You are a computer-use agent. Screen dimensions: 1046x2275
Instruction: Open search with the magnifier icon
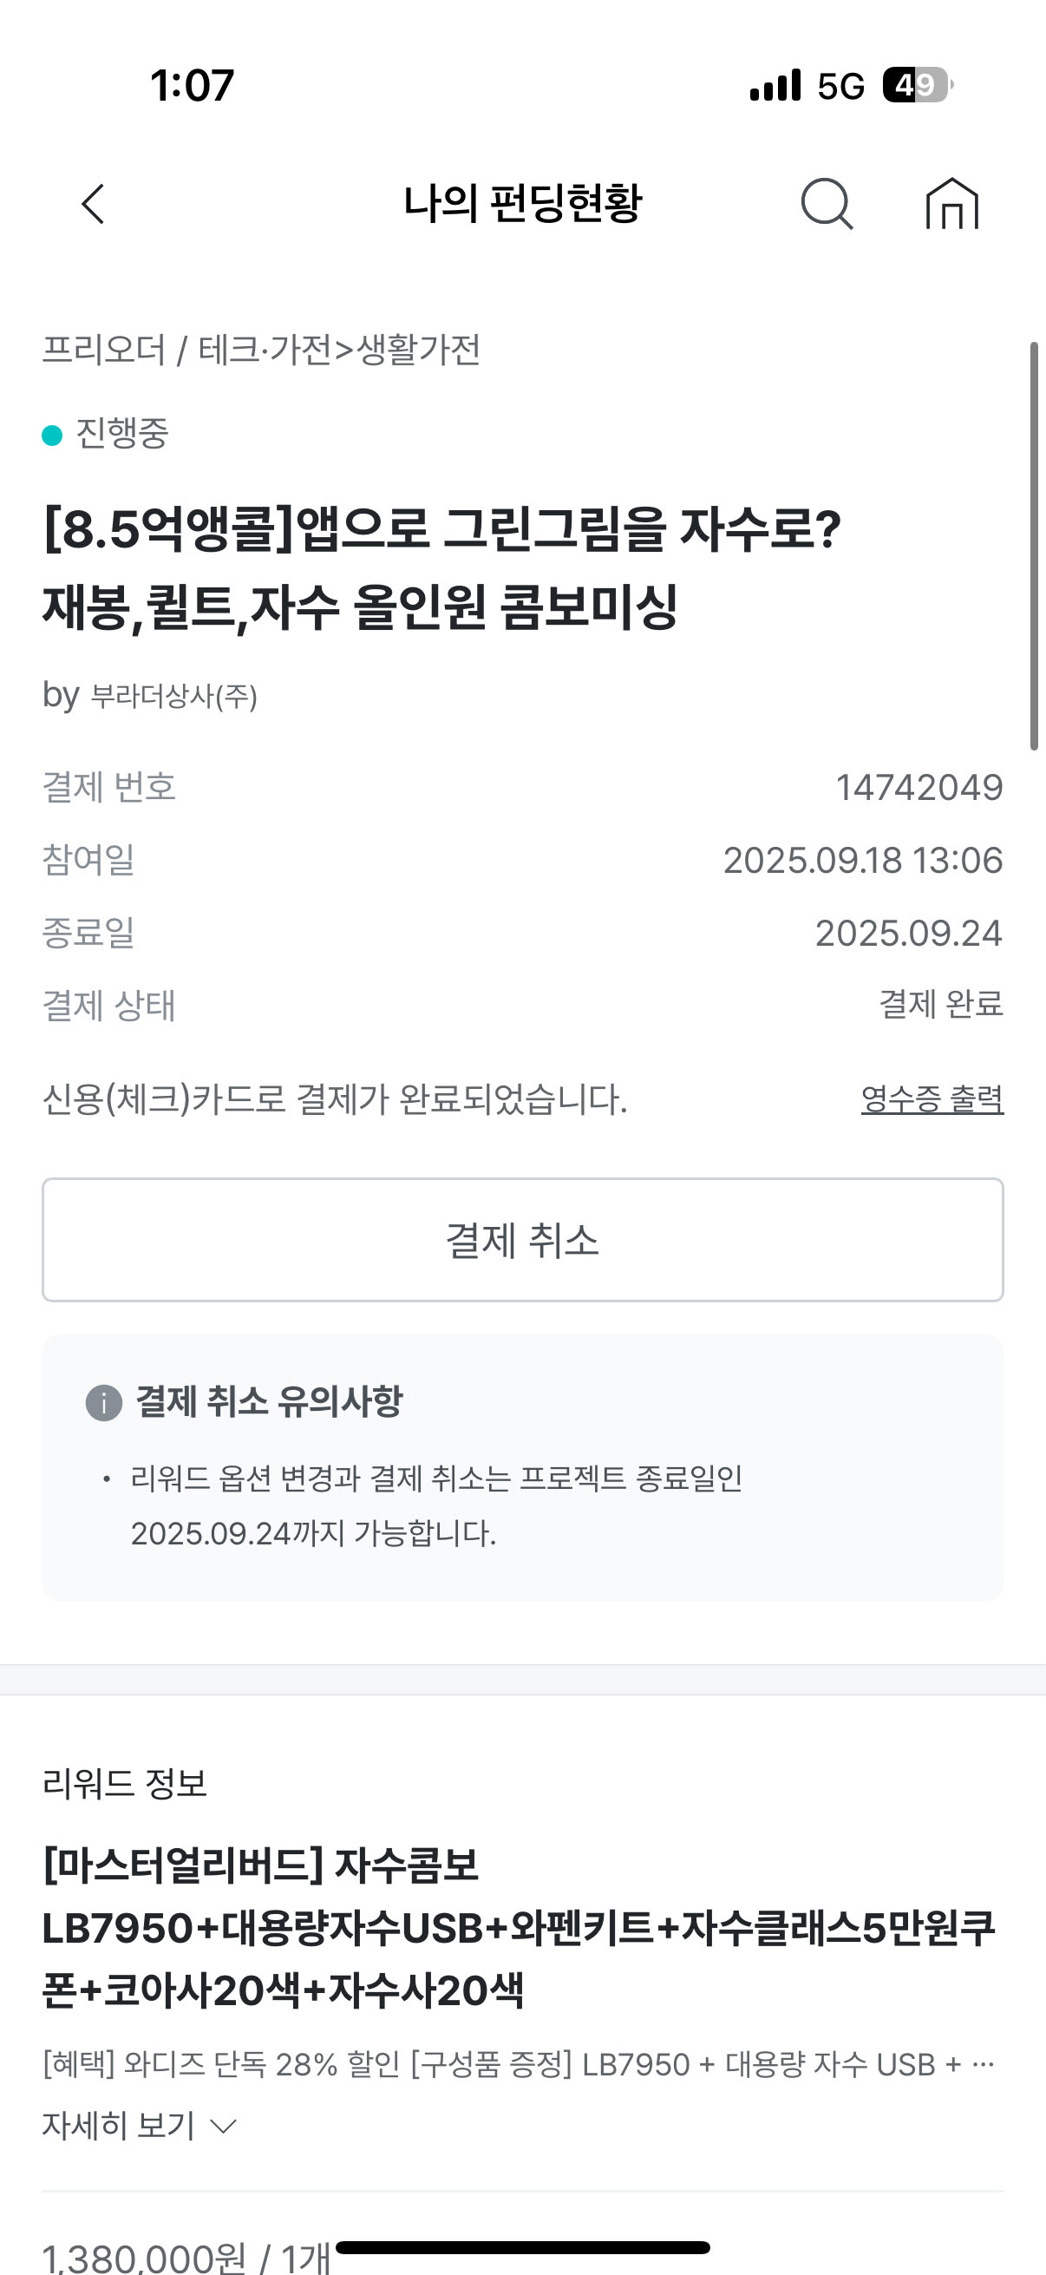coord(827,204)
